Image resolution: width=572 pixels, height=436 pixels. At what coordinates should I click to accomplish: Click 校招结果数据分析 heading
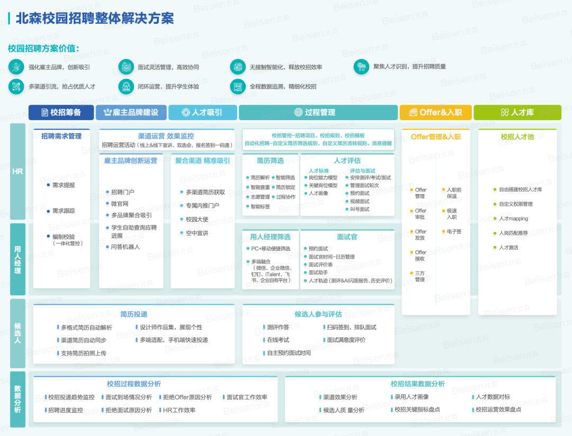(x=418, y=384)
